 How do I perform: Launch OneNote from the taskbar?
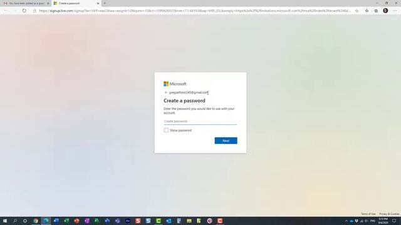[87, 221]
